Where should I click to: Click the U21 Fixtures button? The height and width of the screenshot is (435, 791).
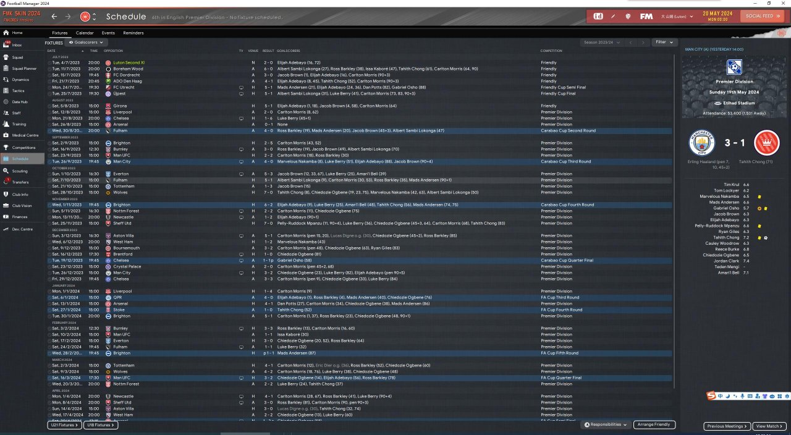[x=64, y=425]
